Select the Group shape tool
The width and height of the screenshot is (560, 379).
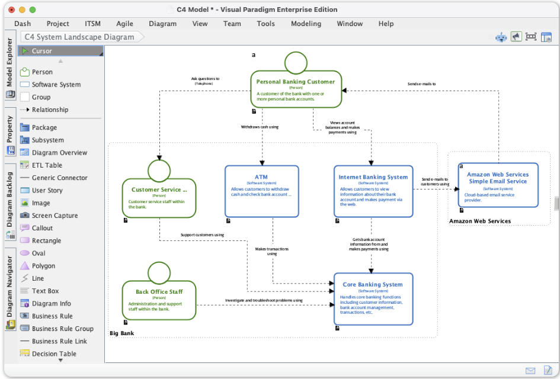click(36, 97)
